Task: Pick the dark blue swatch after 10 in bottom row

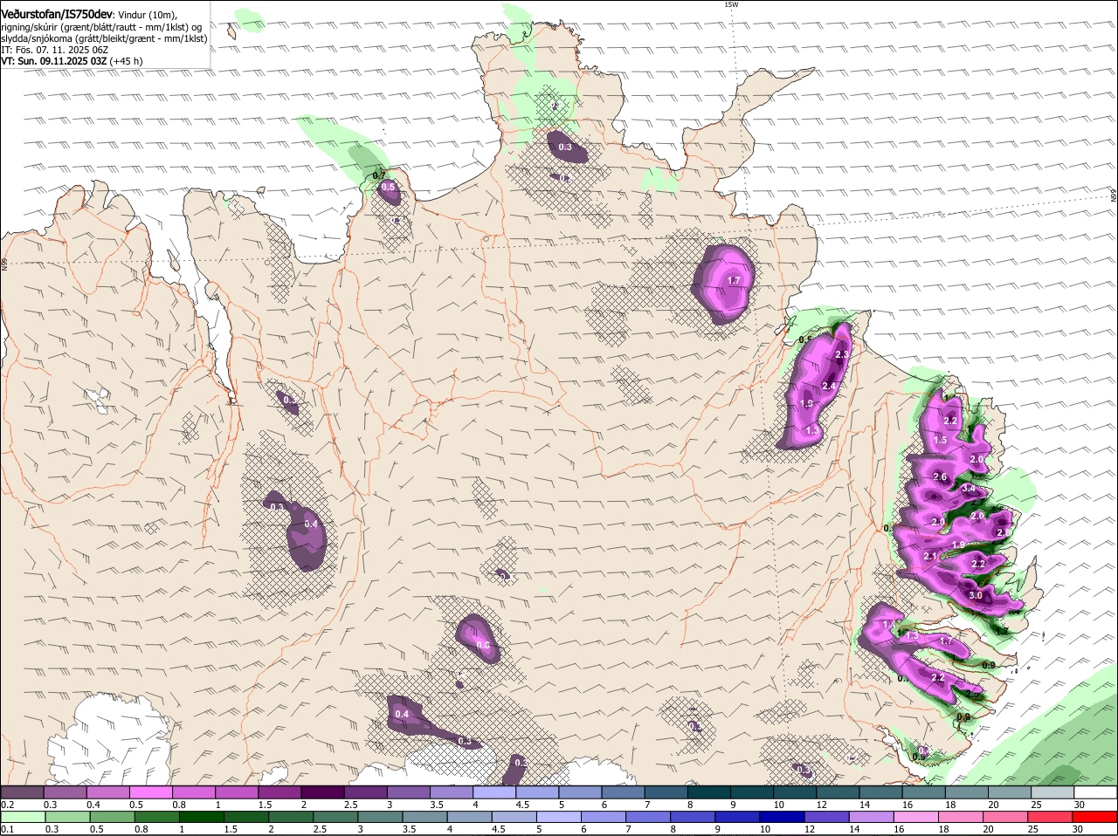Action: coord(783,817)
